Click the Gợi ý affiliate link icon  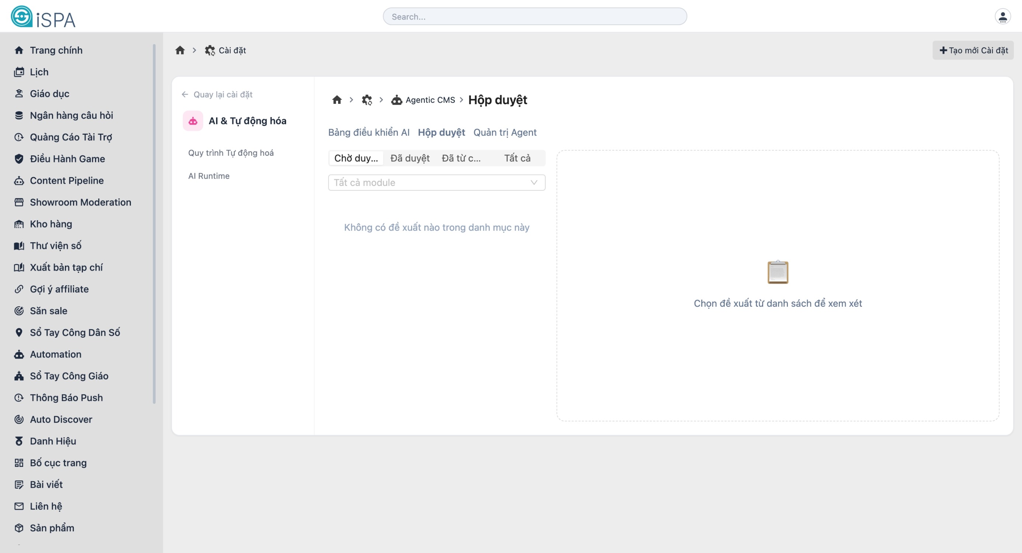click(19, 289)
